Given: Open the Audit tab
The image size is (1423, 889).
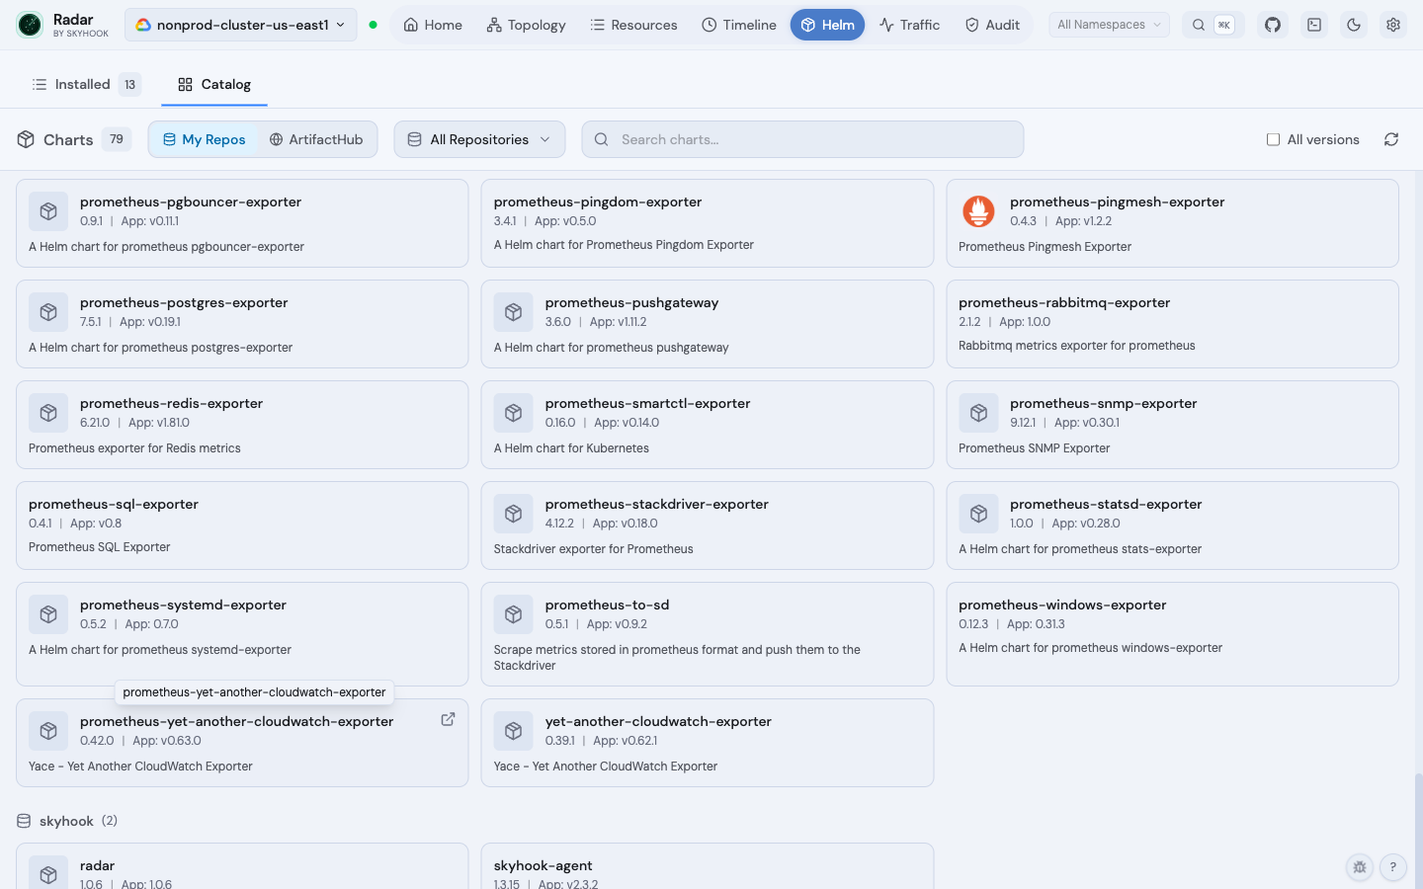Looking at the screenshot, I should (x=992, y=25).
